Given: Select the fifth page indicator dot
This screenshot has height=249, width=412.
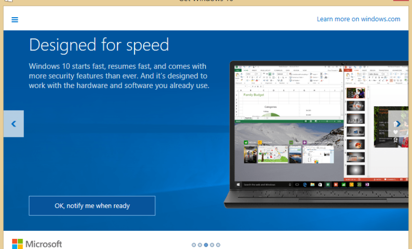Looking at the screenshot, I should [218, 245].
